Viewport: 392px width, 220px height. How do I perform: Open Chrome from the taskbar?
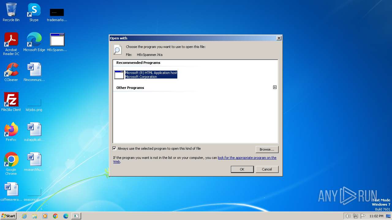55,216
